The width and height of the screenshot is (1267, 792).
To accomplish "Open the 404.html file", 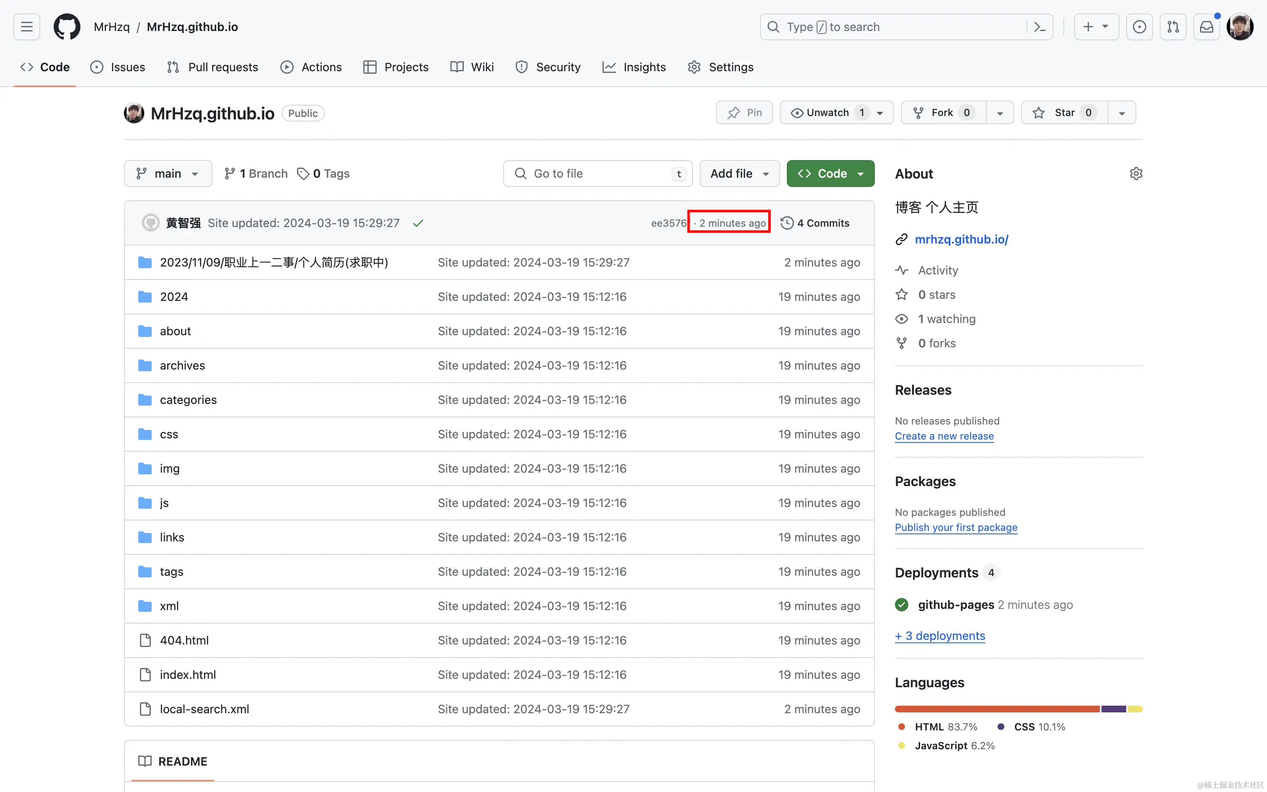I will tap(184, 640).
